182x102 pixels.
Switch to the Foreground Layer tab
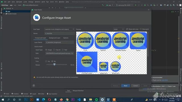(x=40, y=38)
